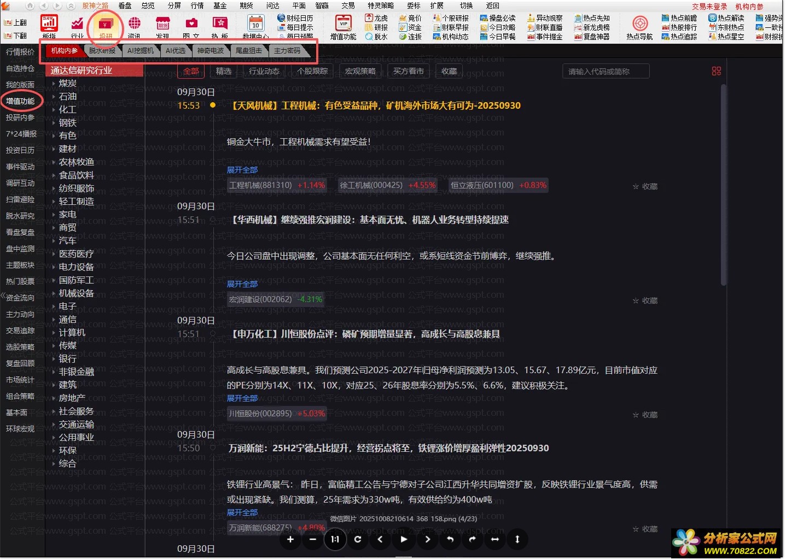786x560 pixels.
Task: Expand the 公用事业 industry tree node
Action: pos(54,438)
